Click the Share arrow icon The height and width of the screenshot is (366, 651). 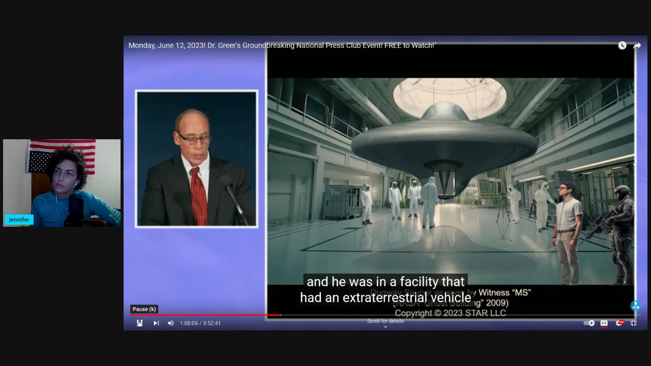(637, 45)
